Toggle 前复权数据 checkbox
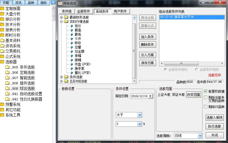228x143 pixels. [x=205, y=91]
